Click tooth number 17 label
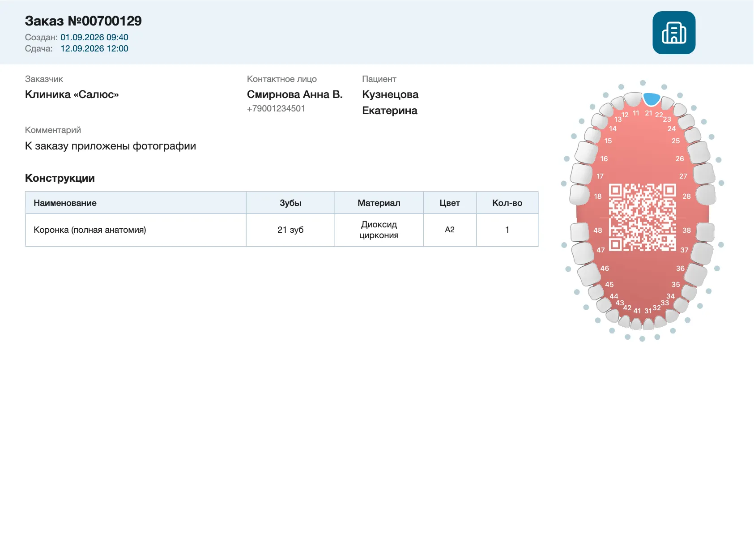This screenshot has width=754, height=534. [x=600, y=176]
